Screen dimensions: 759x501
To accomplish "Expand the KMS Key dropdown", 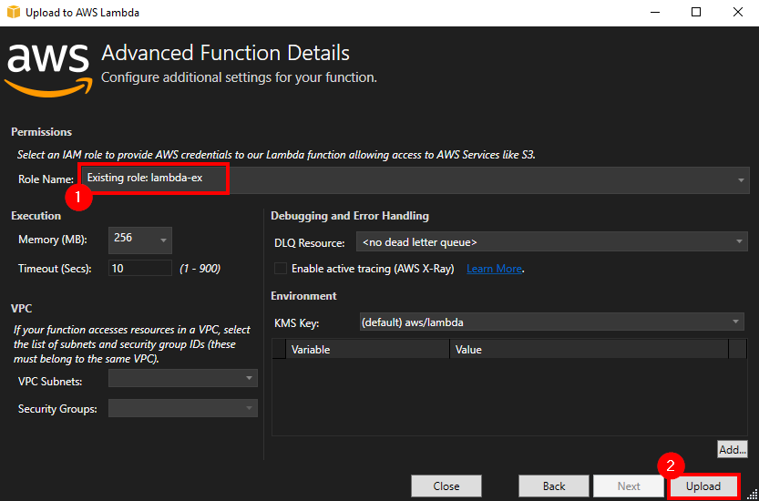I will pos(551,322).
